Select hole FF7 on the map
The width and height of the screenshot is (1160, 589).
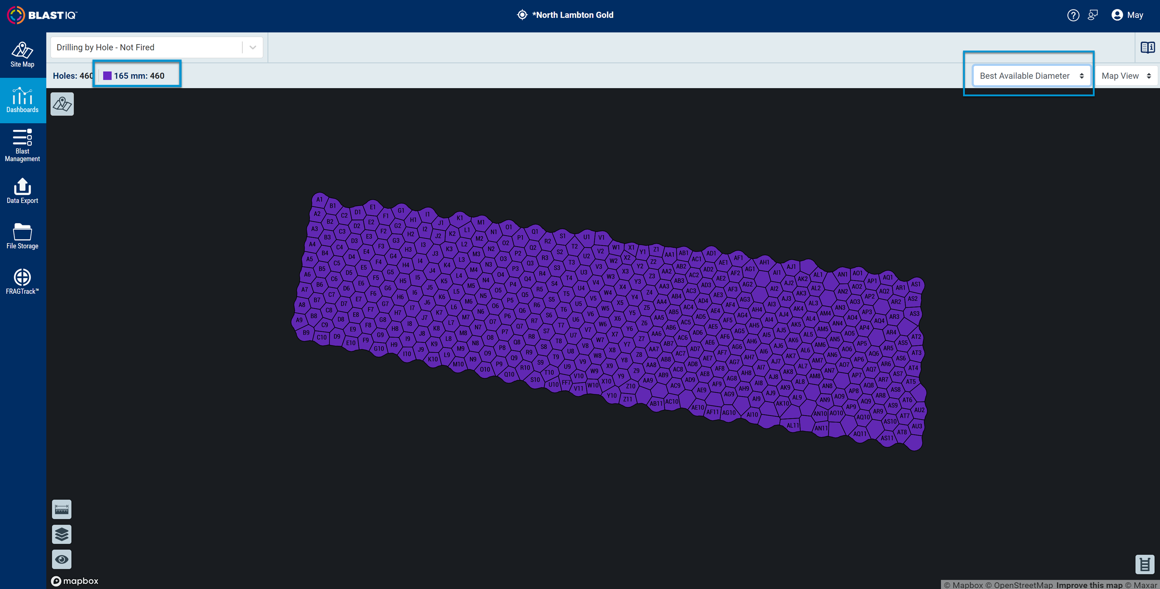566,382
